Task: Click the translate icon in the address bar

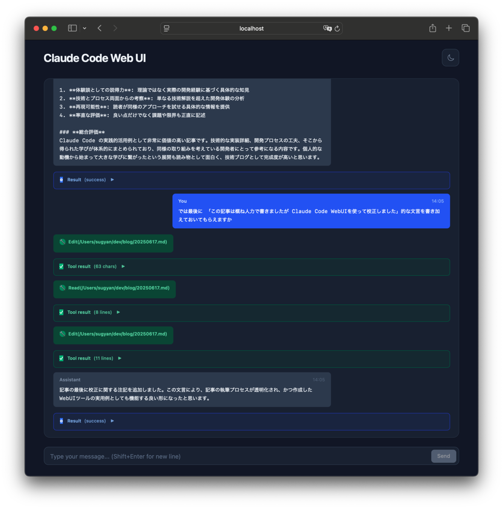Action: [327, 28]
